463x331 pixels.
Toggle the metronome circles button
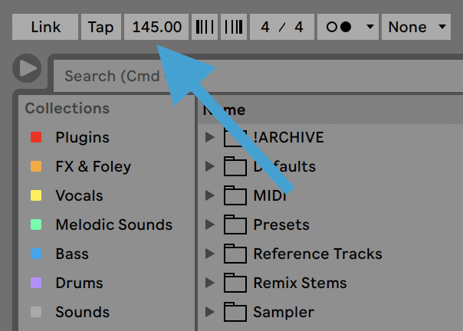339,27
